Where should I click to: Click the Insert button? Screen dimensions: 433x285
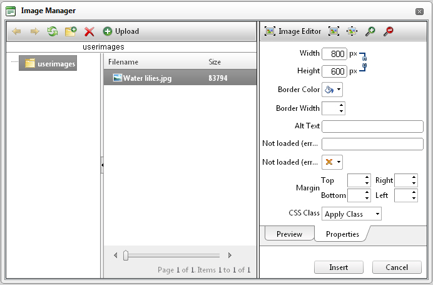pyautogui.click(x=339, y=267)
